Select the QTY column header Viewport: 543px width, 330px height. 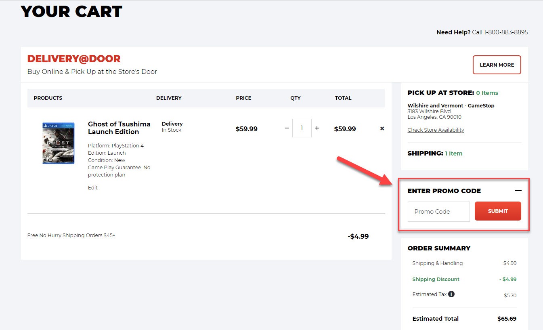pyautogui.click(x=296, y=98)
